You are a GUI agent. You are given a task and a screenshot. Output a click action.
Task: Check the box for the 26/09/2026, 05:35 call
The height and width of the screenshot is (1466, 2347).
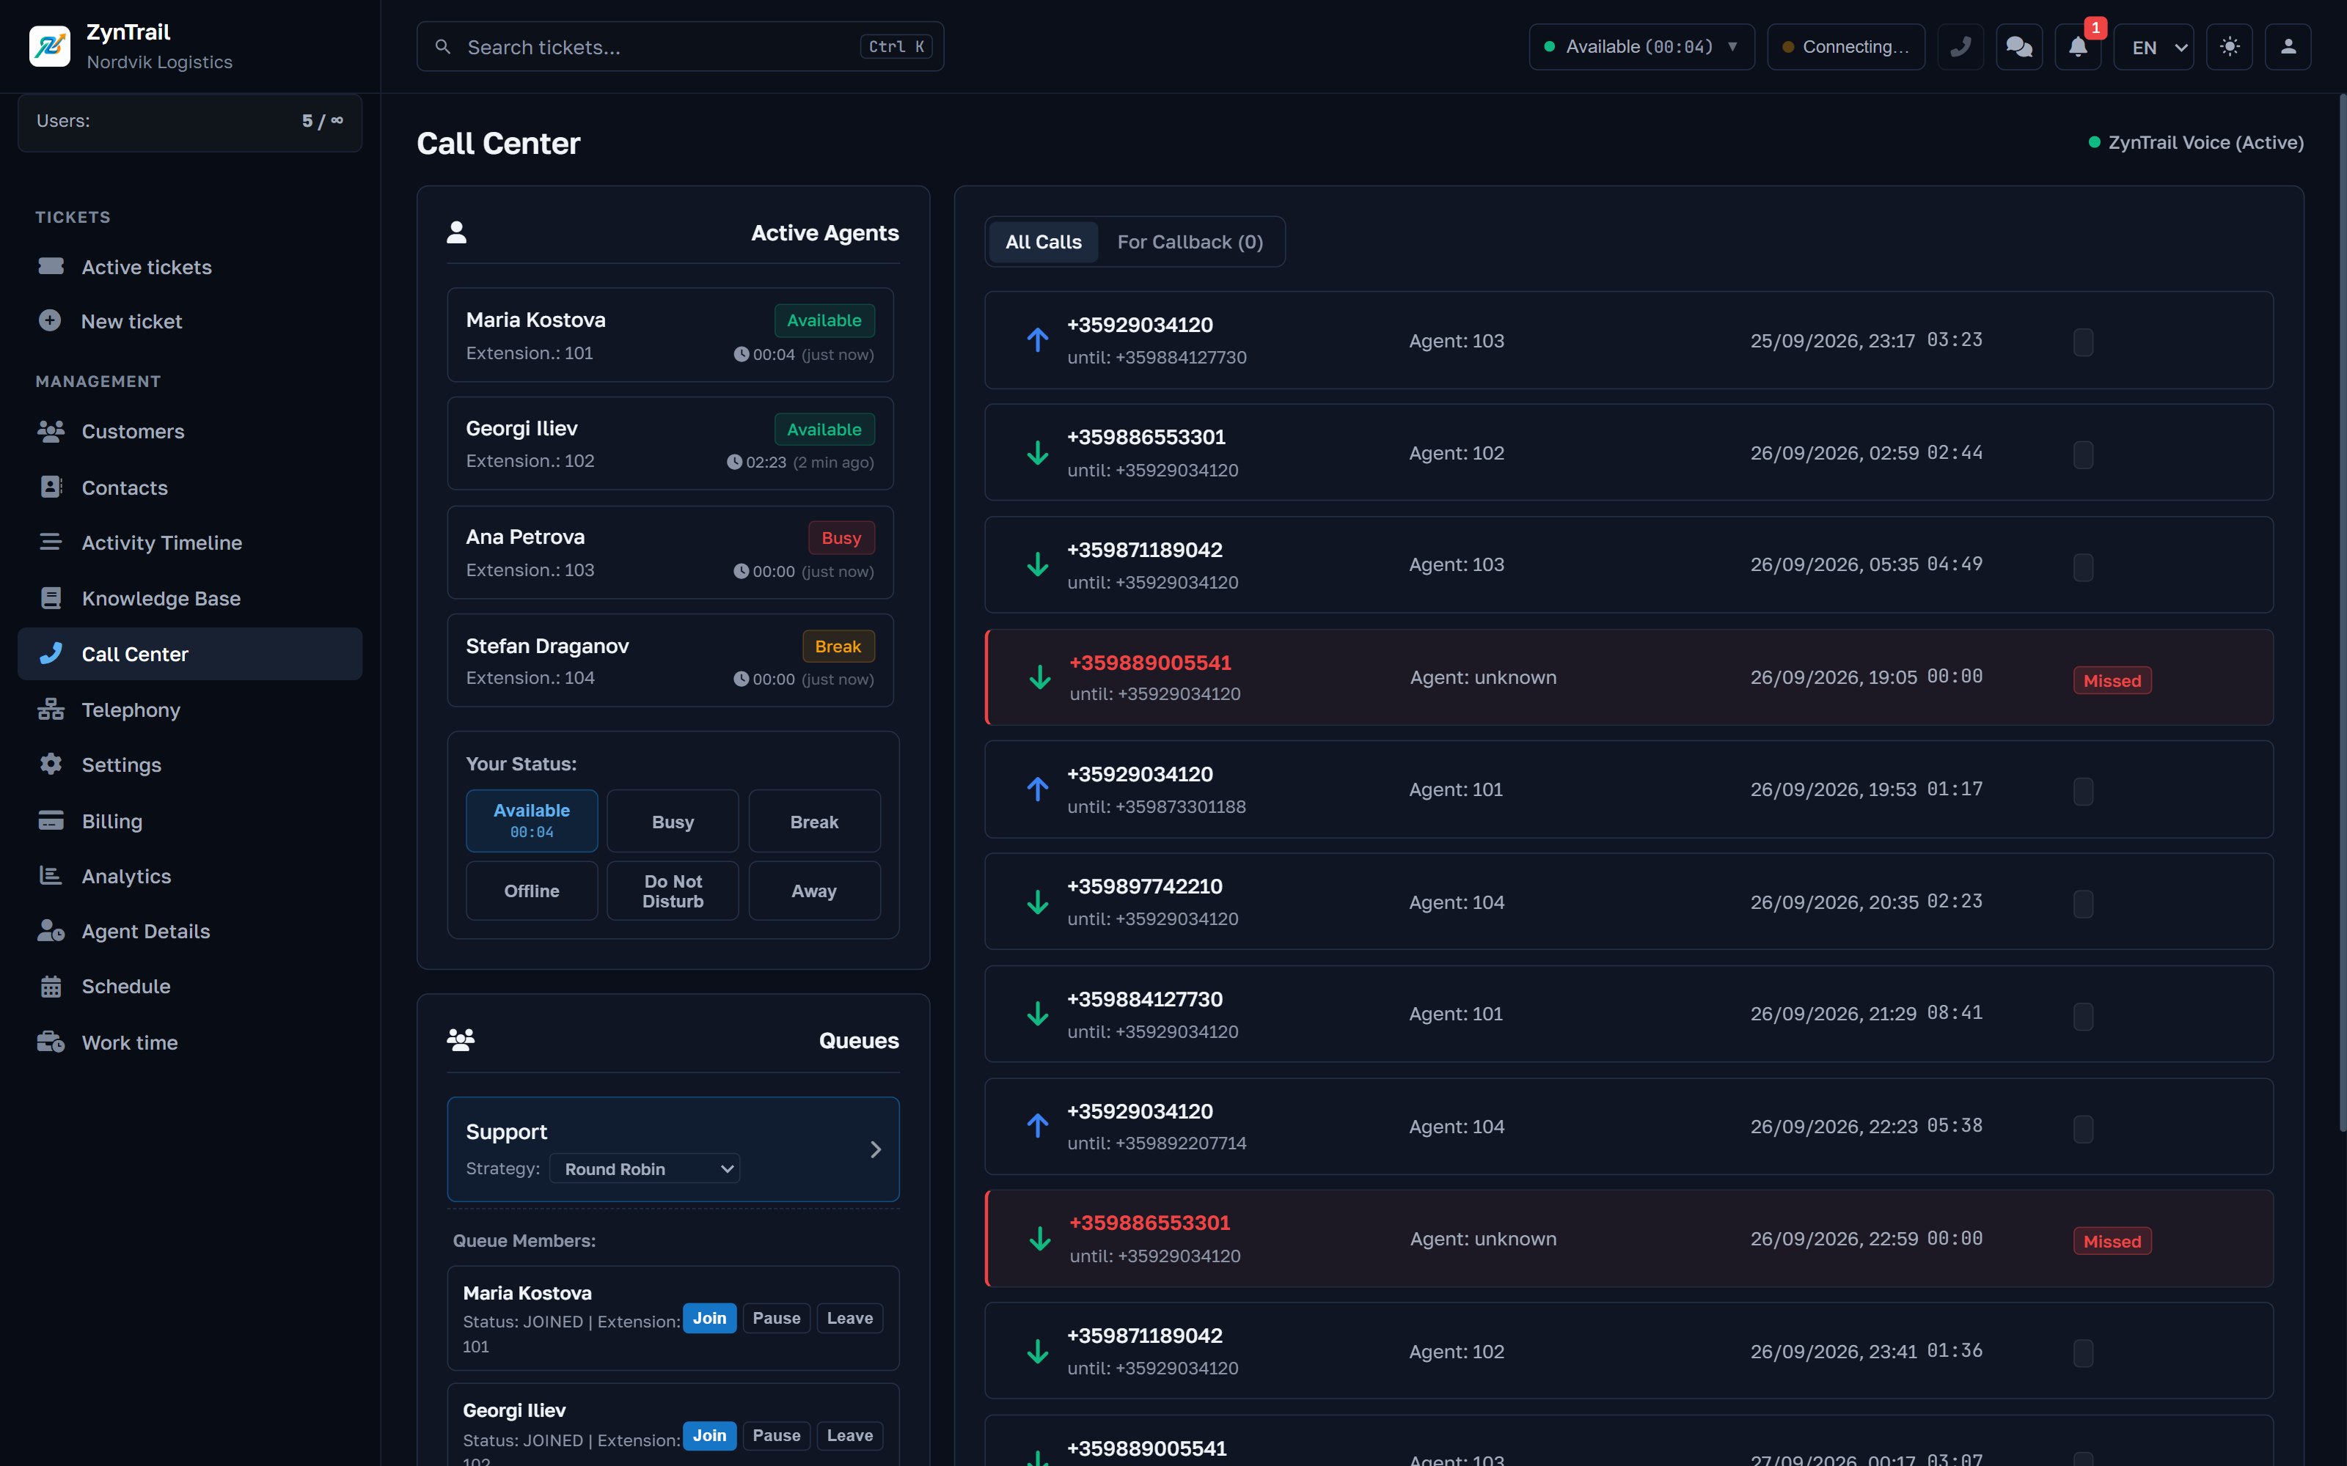2083,567
